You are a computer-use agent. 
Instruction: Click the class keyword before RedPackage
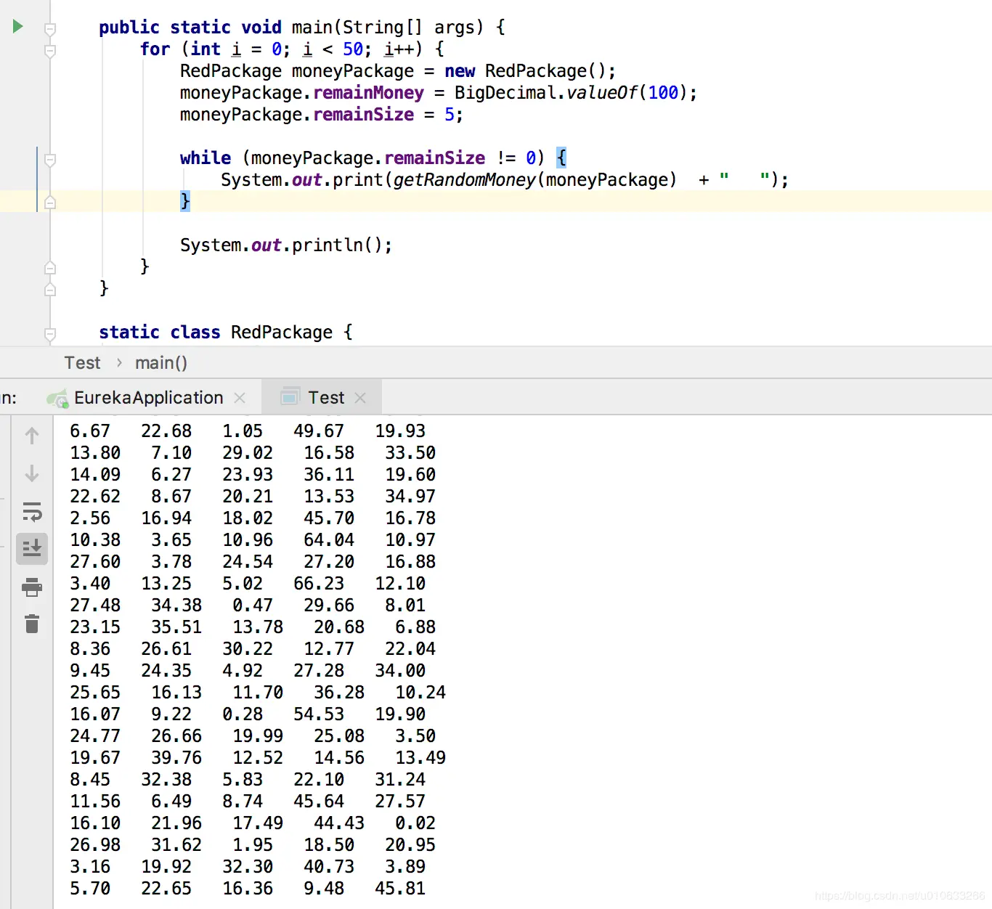195,333
